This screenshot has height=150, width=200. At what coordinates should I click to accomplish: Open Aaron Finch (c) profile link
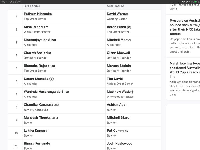tap(119, 27)
